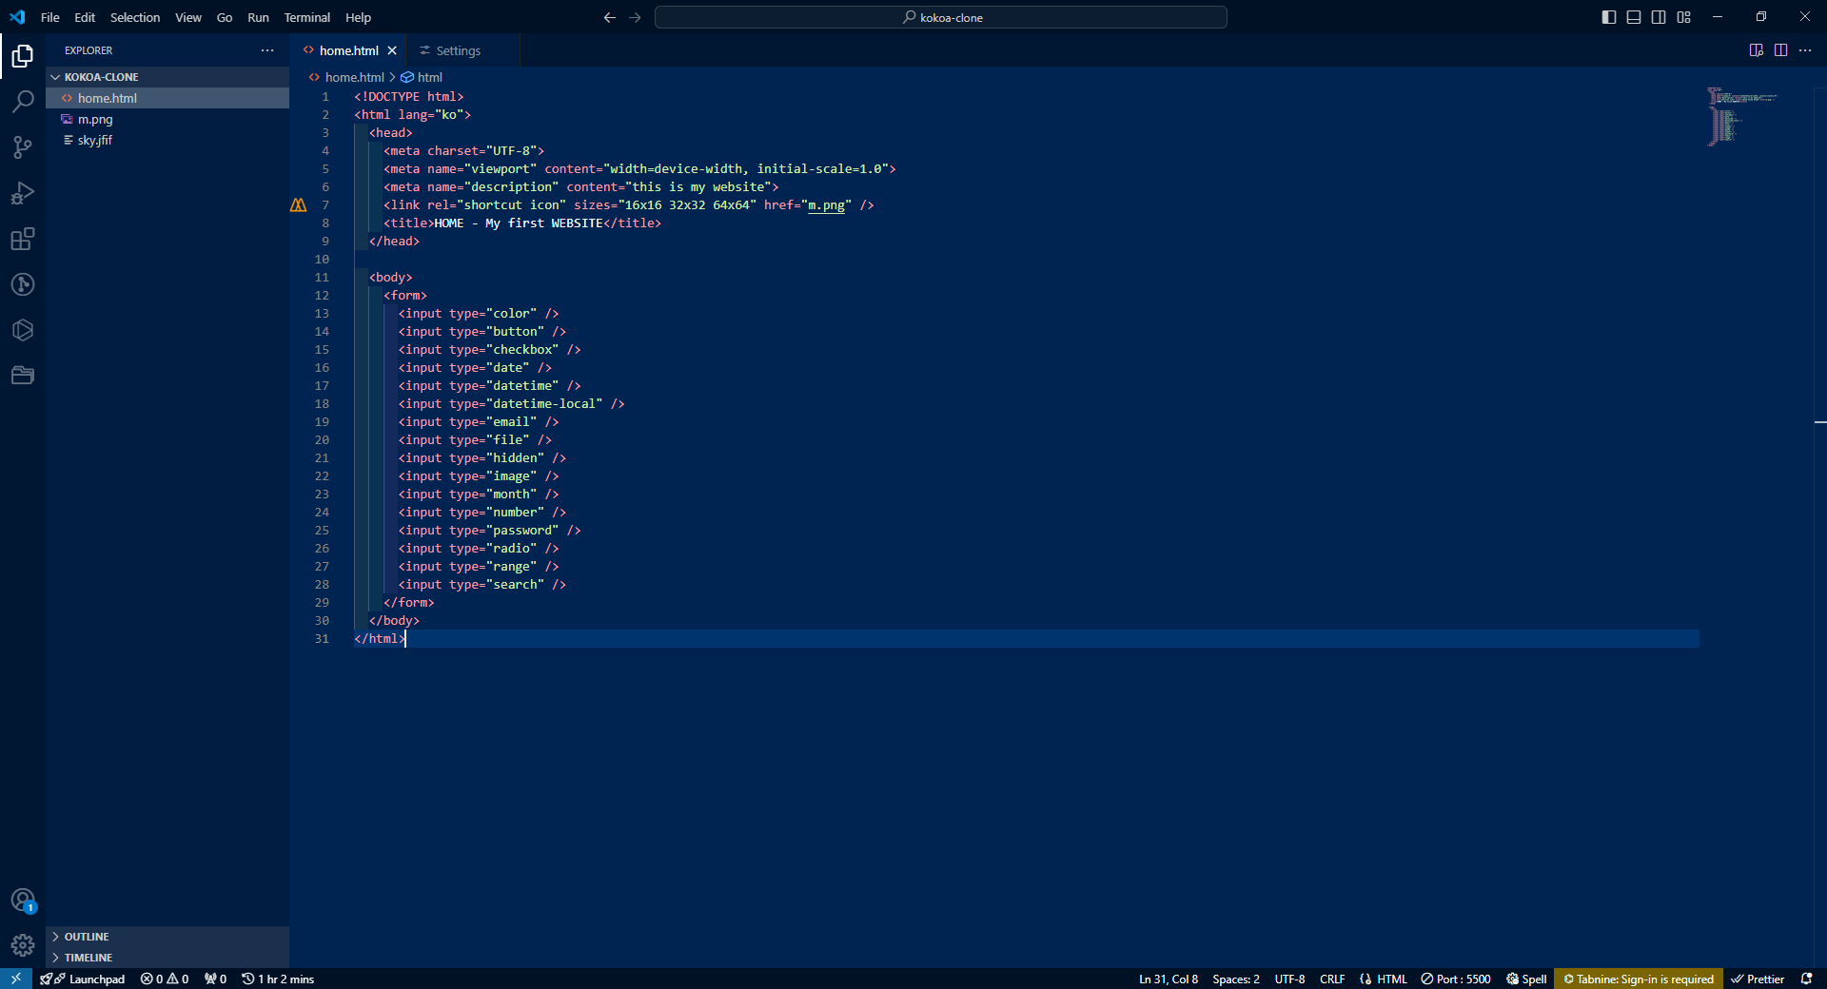Image resolution: width=1827 pixels, height=989 pixels.
Task: Start Live Server on Port 5500
Action: [1456, 979]
